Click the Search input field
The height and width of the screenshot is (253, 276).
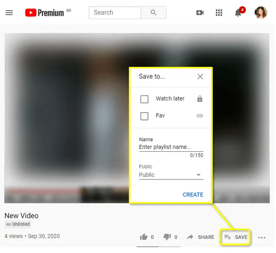coord(115,12)
